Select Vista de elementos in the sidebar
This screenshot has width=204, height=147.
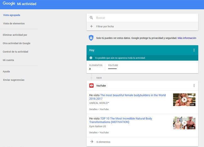[14, 23]
